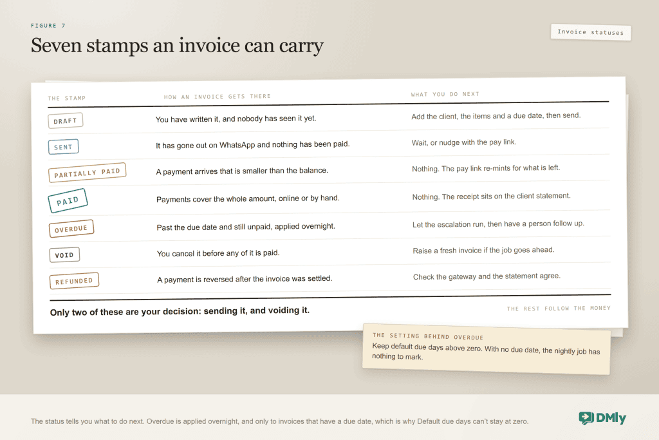The image size is (659, 440).
Task: Select the VOID stamp
Action: click(x=64, y=255)
